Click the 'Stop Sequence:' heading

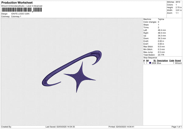click(x=150, y=58)
